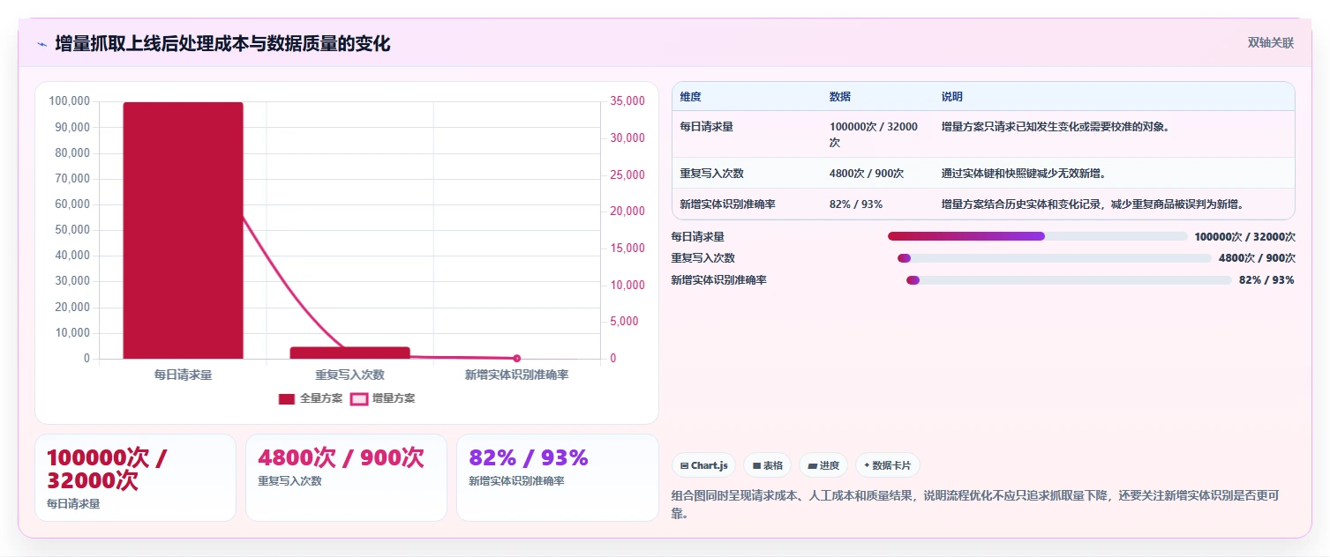Click the lightning icon beside the card title
The image size is (1330, 557).
point(41,44)
